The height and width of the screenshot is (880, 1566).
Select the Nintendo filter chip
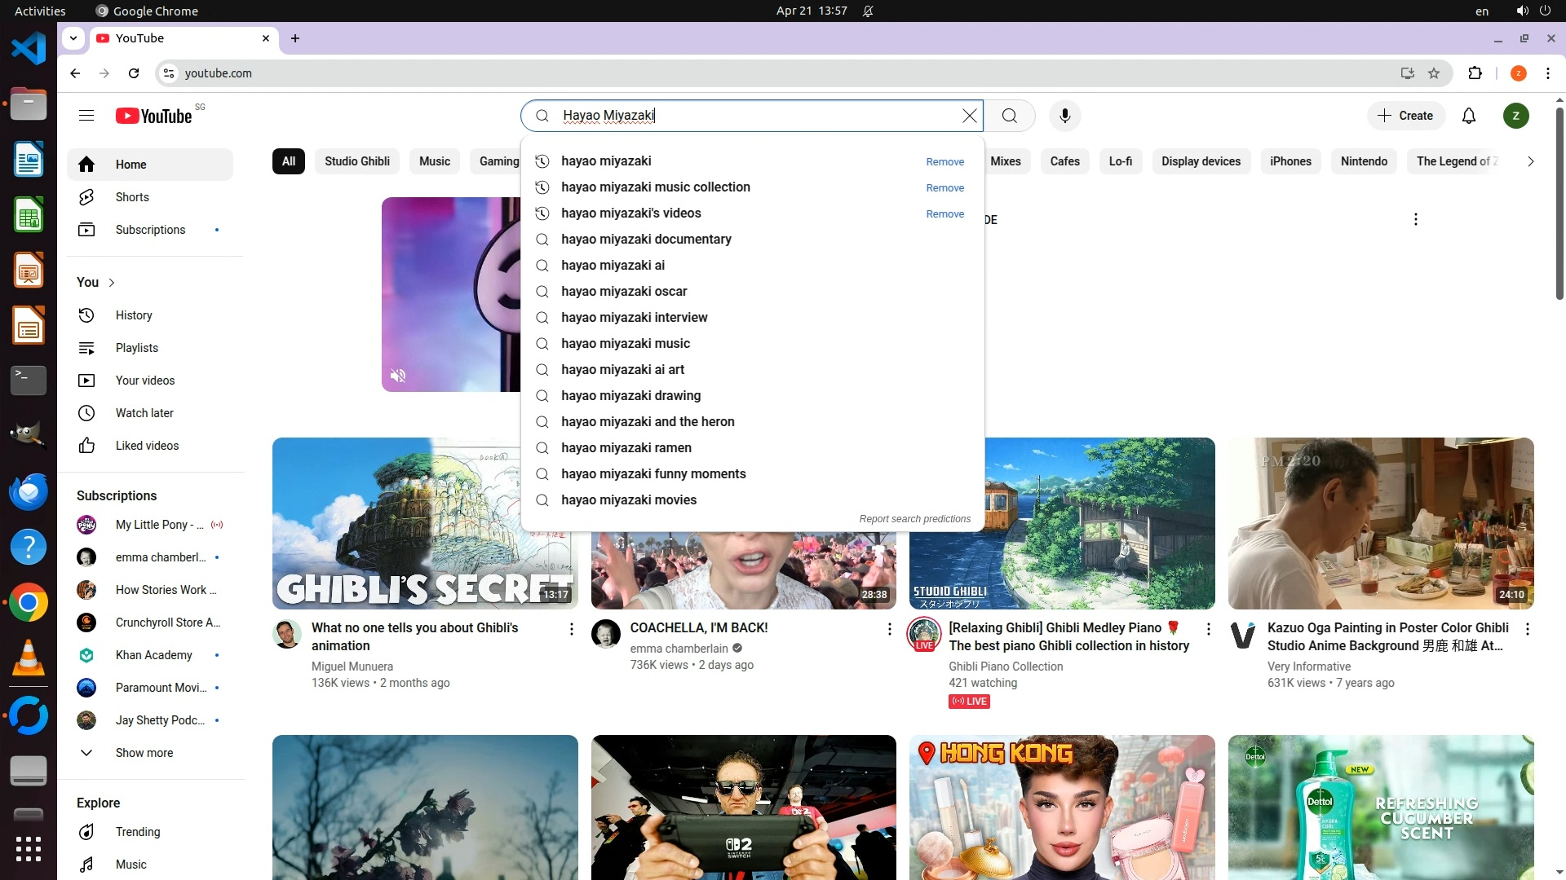coord(1363,161)
